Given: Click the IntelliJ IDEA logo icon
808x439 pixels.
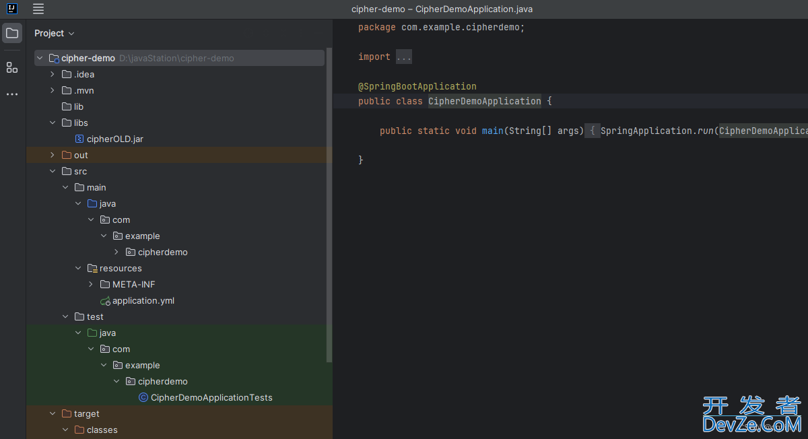Looking at the screenshot, I should [12, 9].
